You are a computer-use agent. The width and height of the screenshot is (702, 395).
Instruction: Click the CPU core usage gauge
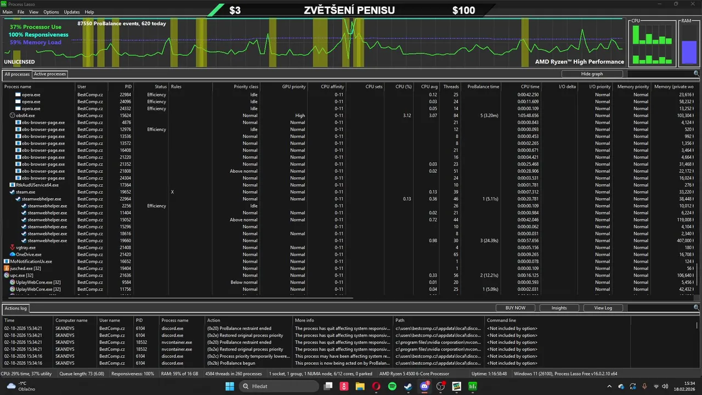pyautogui.click(x=652, y=43)
